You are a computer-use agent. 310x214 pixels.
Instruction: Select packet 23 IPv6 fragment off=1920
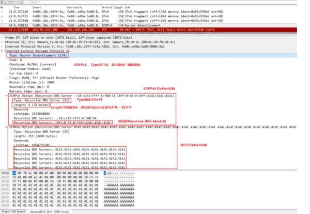(148, 21)
